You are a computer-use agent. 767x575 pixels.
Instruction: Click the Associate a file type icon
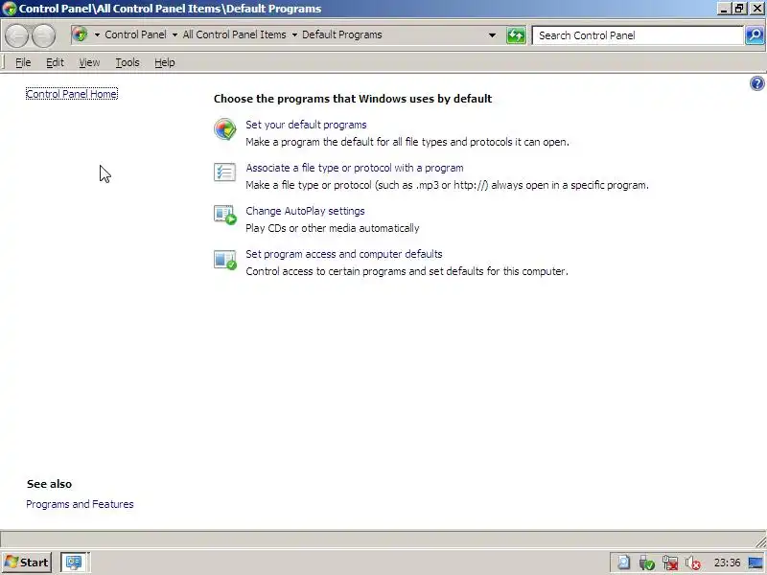point(225,172)
